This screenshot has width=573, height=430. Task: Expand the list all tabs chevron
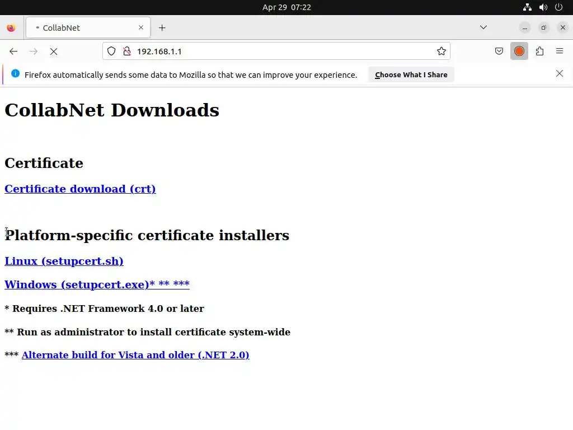pyautogui.click(x=483, y=27)
